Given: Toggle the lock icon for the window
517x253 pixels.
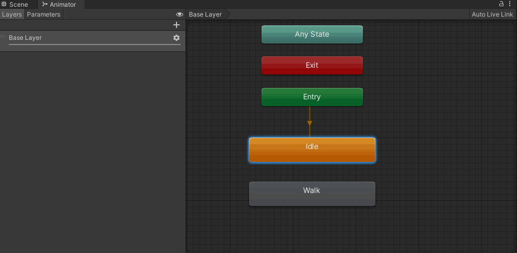Looking at the screenshot, I should coord(501,4).
